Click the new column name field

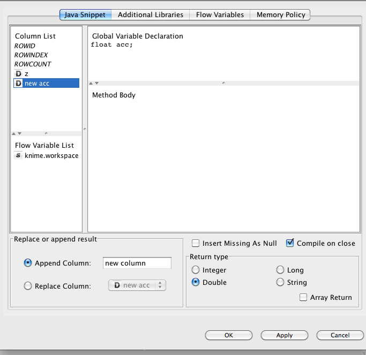137,263
